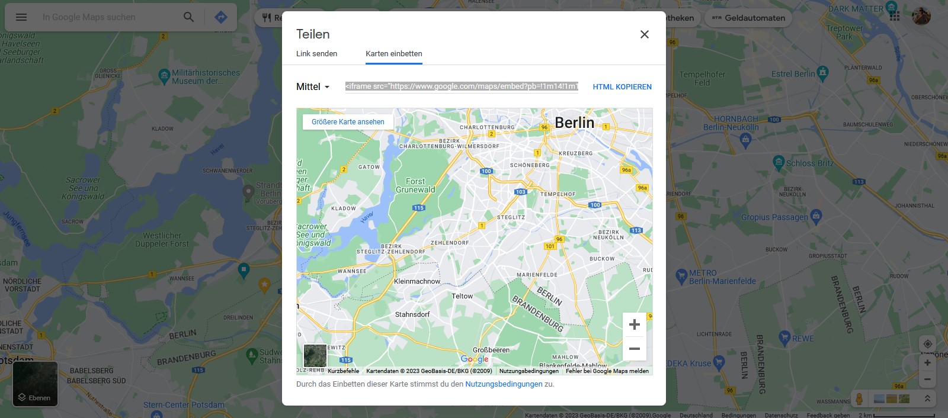948x418 pixels.
Task: Click Strandbad Berlin marker
Action: point(248,192)
